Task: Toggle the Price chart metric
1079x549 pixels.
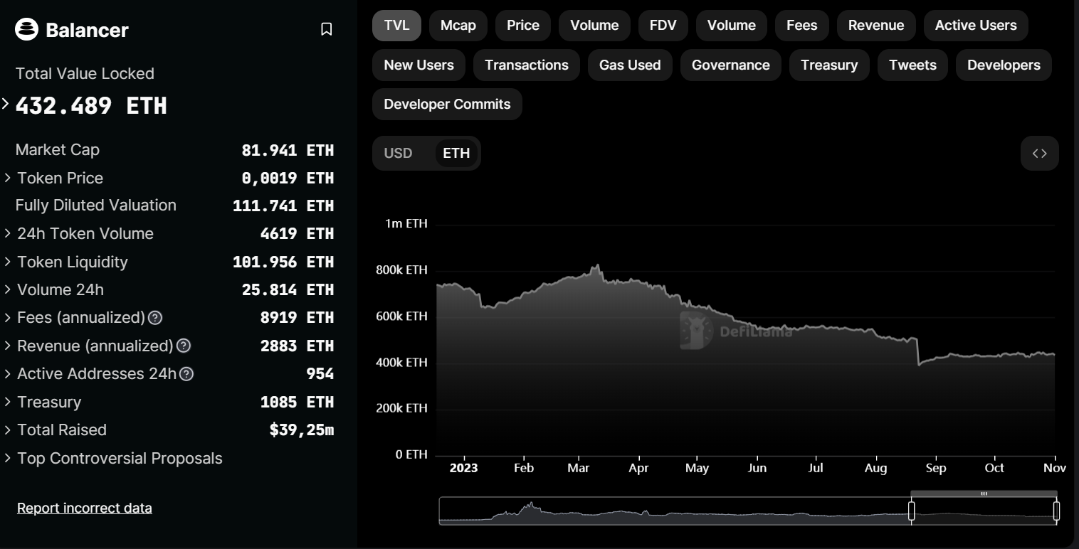Action: pyautogui.click(x=523, y=26)
